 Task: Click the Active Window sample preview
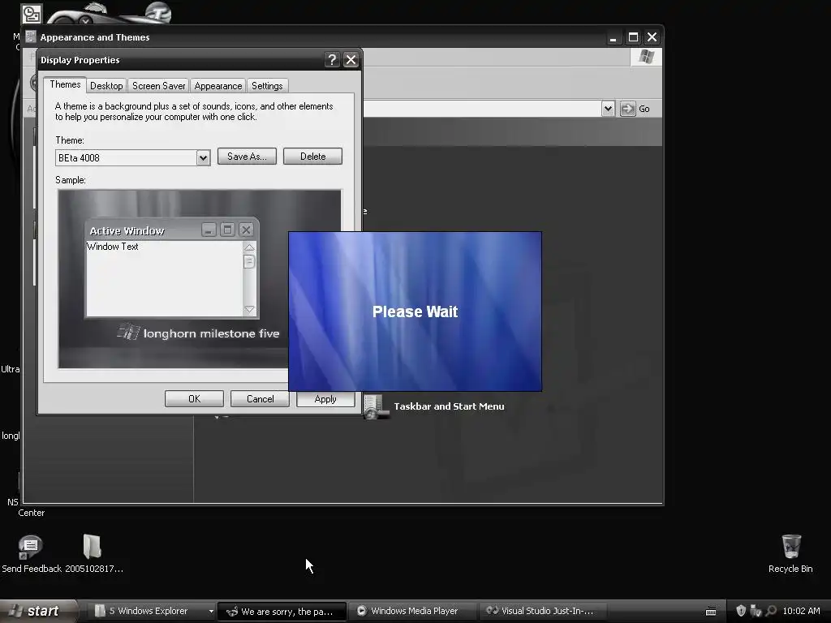(x=172, y=268)
